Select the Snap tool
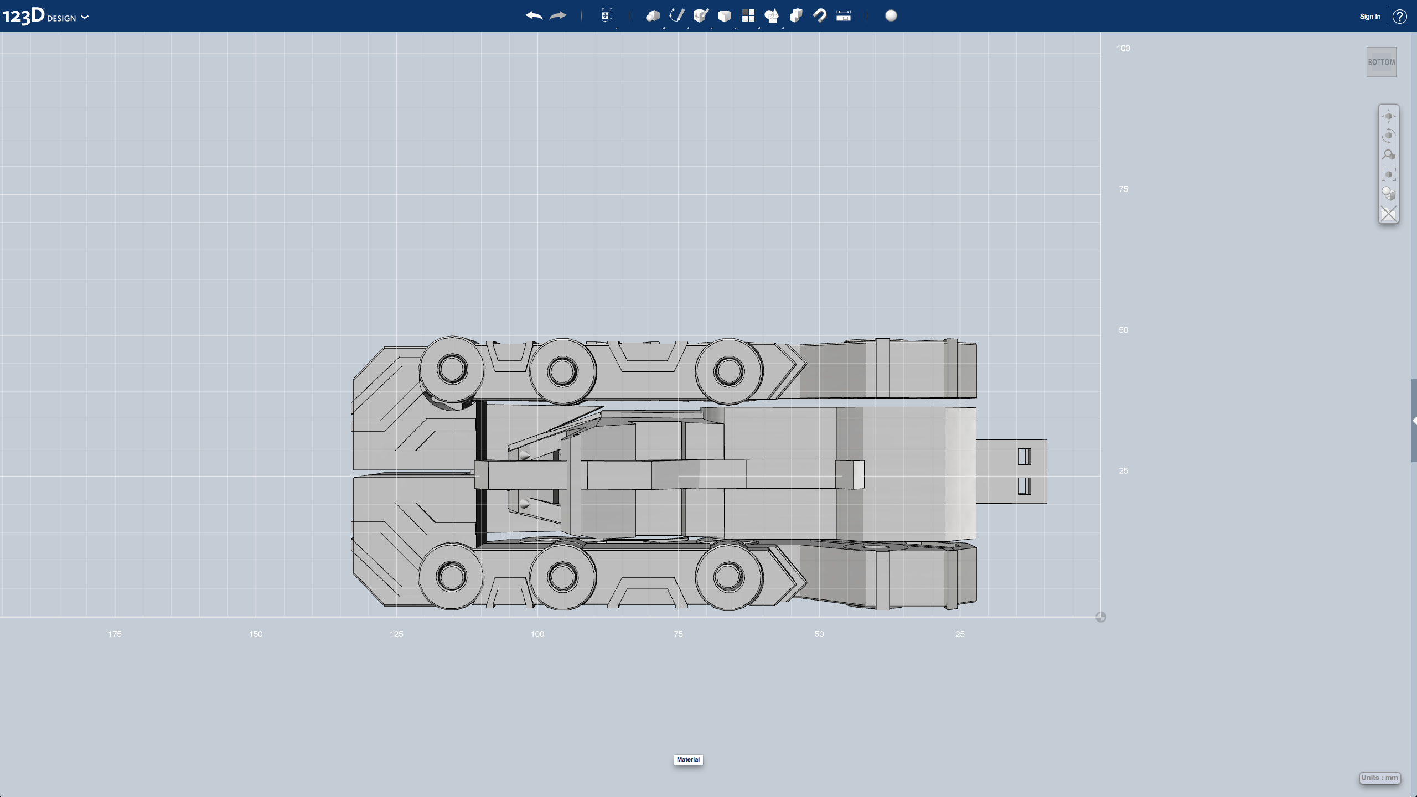This screenshot has width=1417, height=797. pos(820,16)
